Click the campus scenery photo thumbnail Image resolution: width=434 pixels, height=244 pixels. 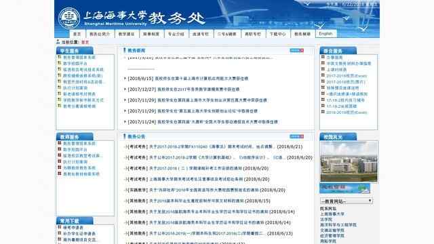349,161
